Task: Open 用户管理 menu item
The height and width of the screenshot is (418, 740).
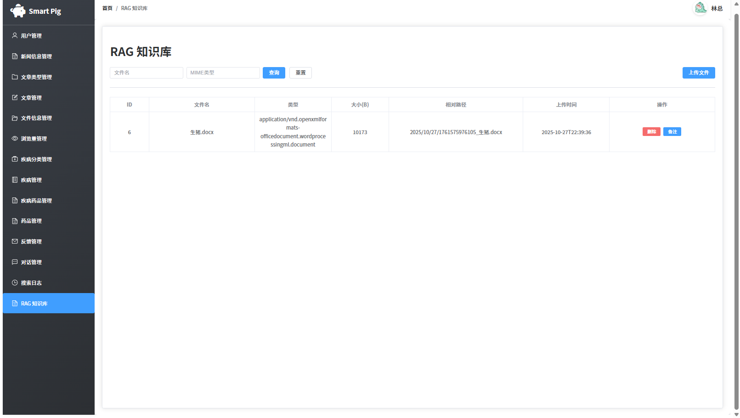Action: point(49,36)
